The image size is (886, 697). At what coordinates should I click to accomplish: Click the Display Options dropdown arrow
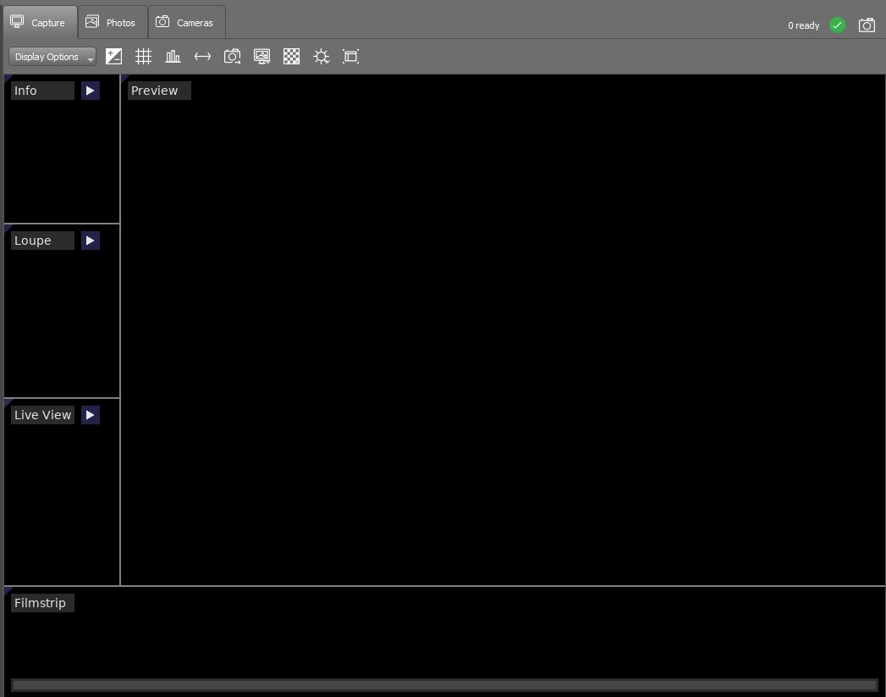click(x=91, y=58)
